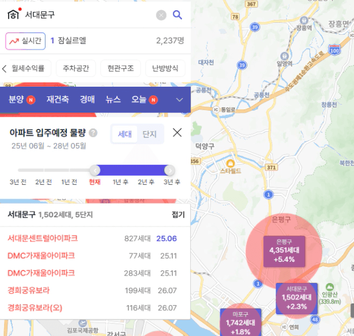Click the 2년 후 timeline label
The image size is (354, 336).
pos(146,182)
